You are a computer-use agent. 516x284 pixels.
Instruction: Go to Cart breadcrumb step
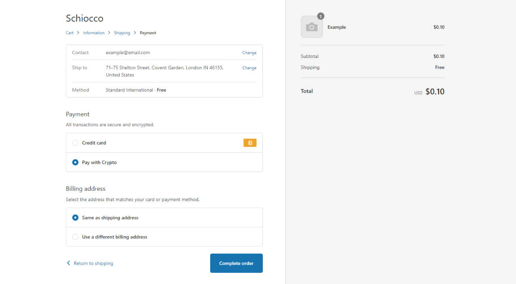tap(70, 33)
